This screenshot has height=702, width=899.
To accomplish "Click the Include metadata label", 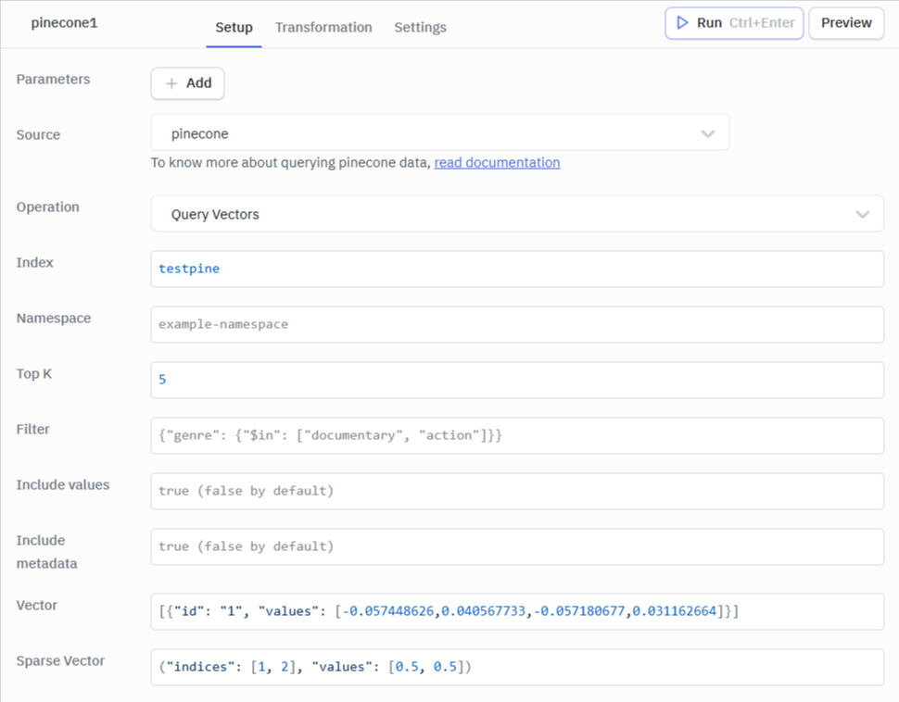I will click(46, 552).
